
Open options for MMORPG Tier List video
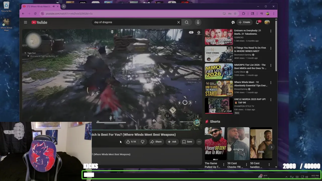(x=271, y=65)
